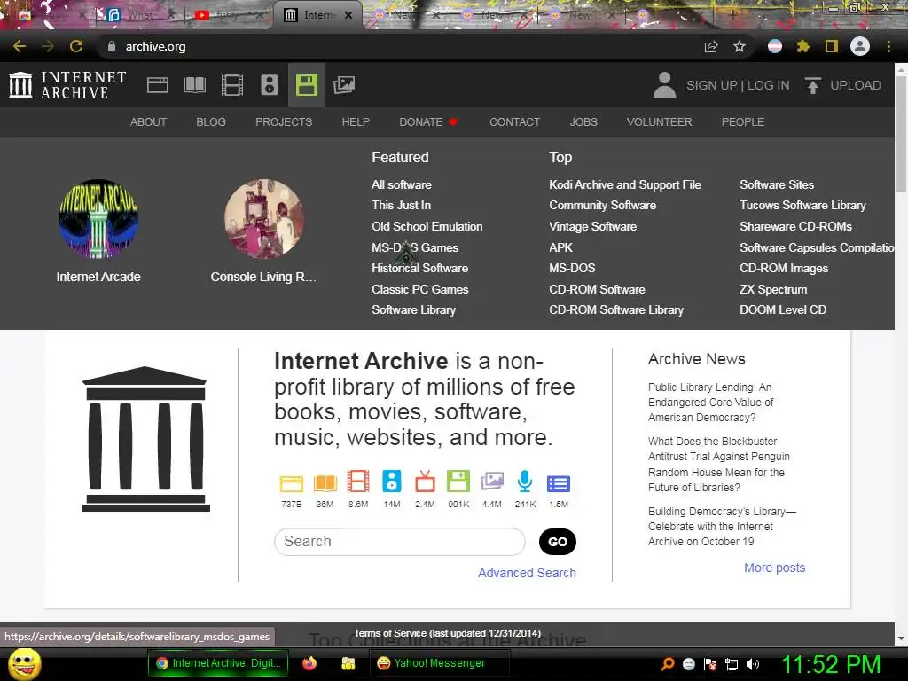The height and width of the screenshot is (681, 908).
Task: Open the Audio speaker icon in navbar
Action: 270,85
